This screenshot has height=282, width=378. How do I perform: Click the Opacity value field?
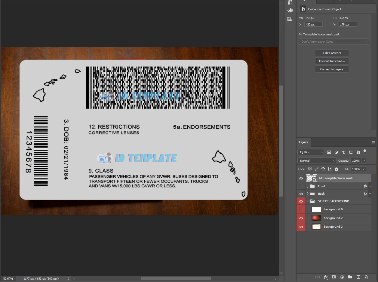(x=356, y=161)
